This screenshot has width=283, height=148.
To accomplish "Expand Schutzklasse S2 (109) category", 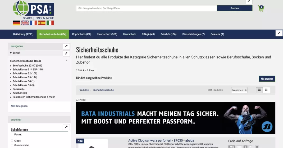I will [25, 73].
